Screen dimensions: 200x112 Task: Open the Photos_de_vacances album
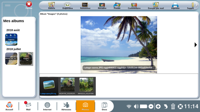11,59
